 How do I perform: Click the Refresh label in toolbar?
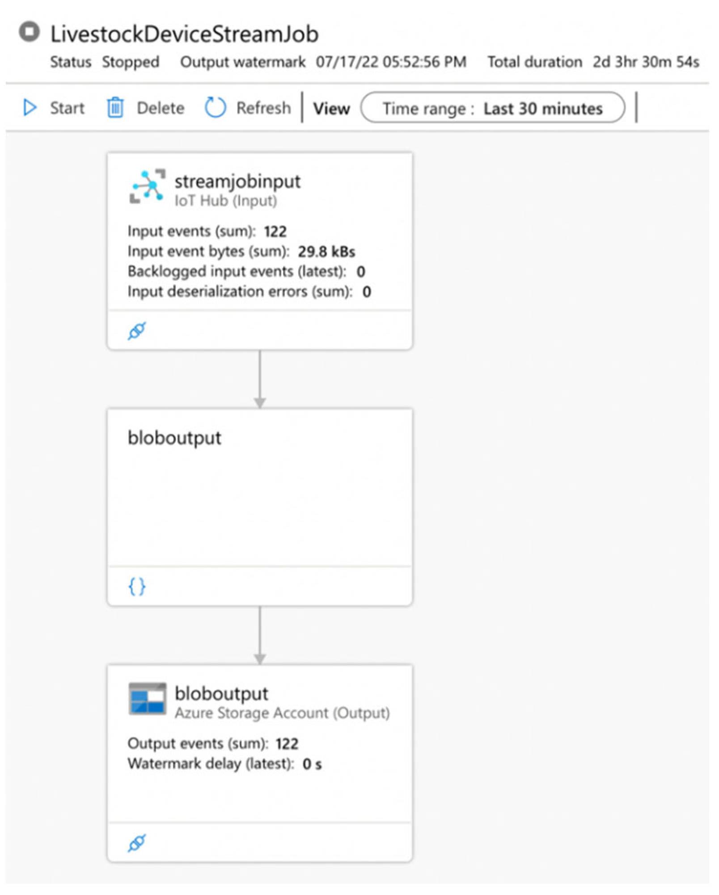point(263,108)
